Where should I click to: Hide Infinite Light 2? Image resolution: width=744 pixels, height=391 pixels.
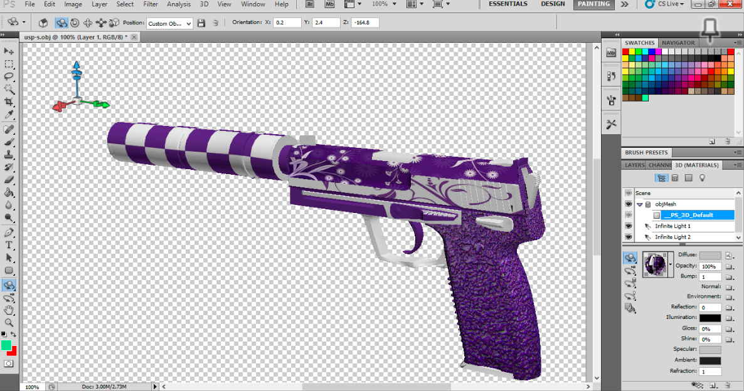(x=628, y=237)
